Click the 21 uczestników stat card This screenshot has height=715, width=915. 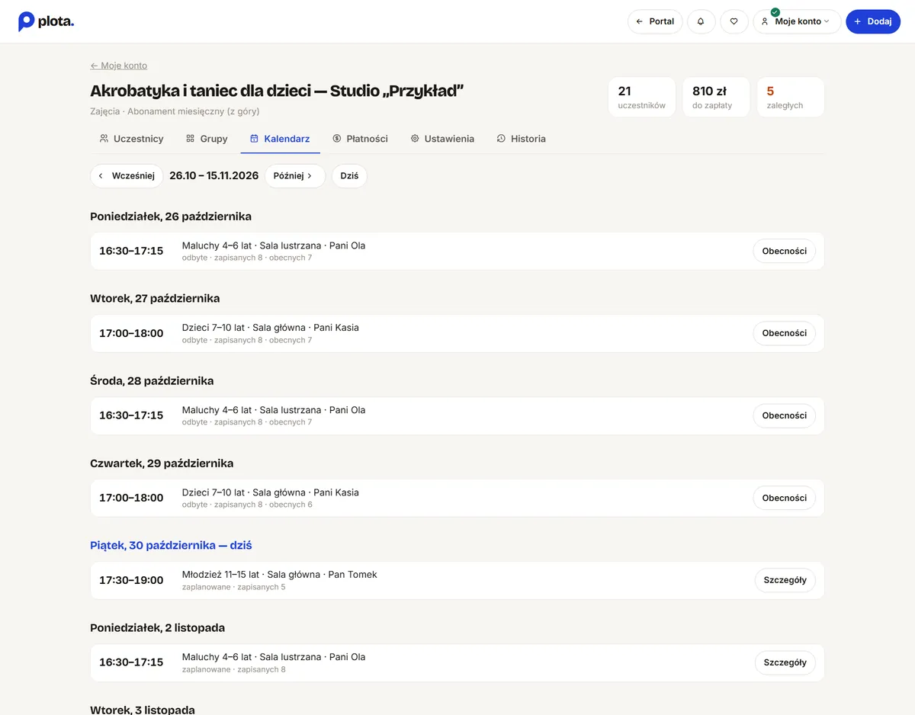pyautogui.click(x=642, y=97)
